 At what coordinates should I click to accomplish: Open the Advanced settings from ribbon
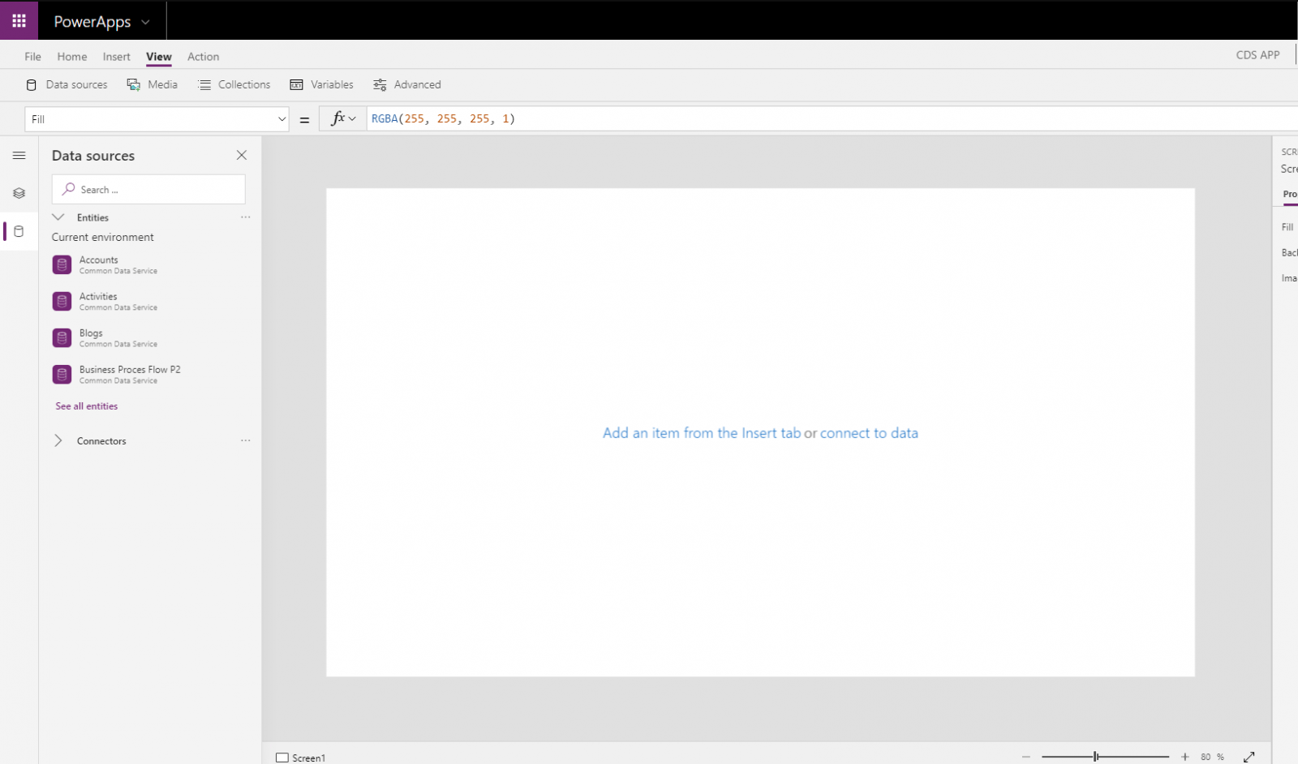tap(407, 84)
